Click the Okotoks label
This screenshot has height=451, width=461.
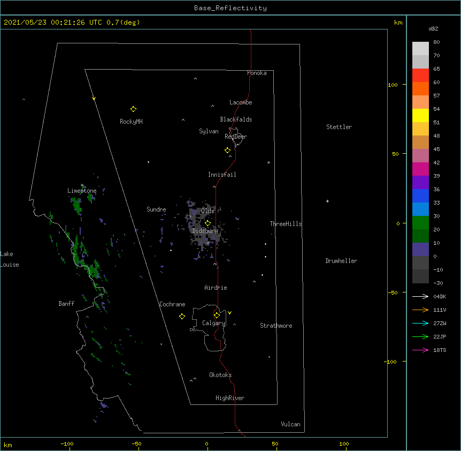click(x=220, y=375)
